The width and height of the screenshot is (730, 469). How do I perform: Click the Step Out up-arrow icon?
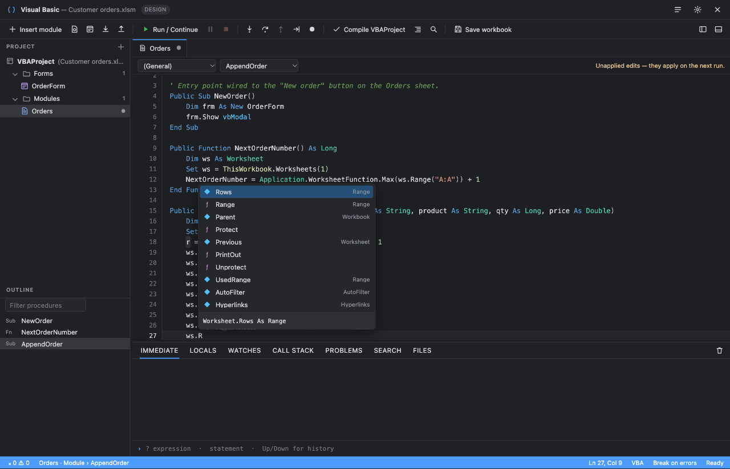[281, 30]
